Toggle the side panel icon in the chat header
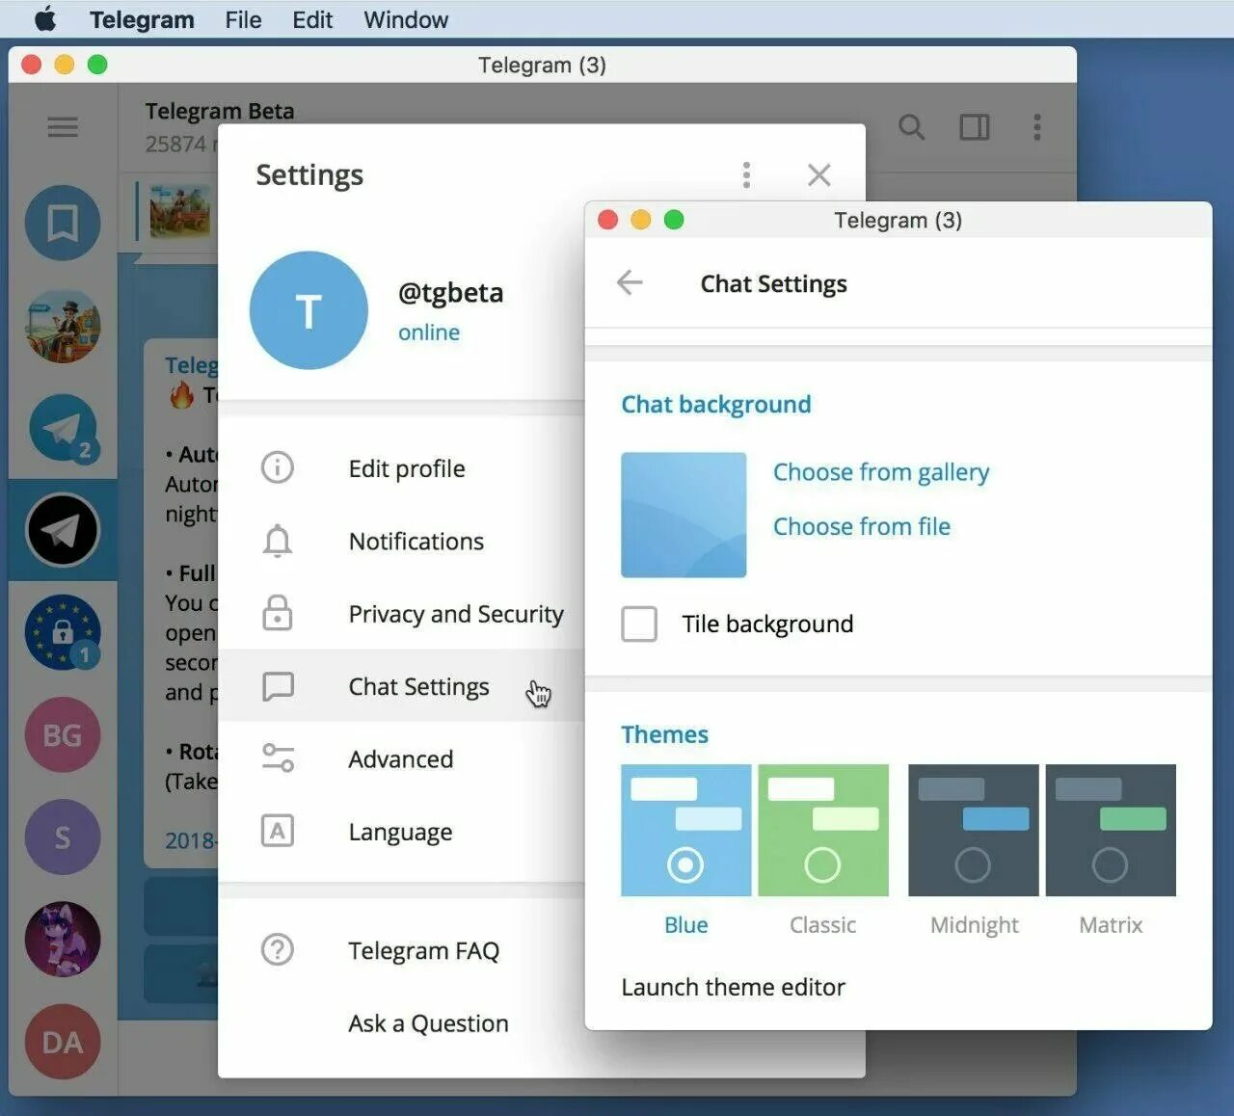Image resolution: width=1234 pixels, height=1116 pixels. point(975,127)
